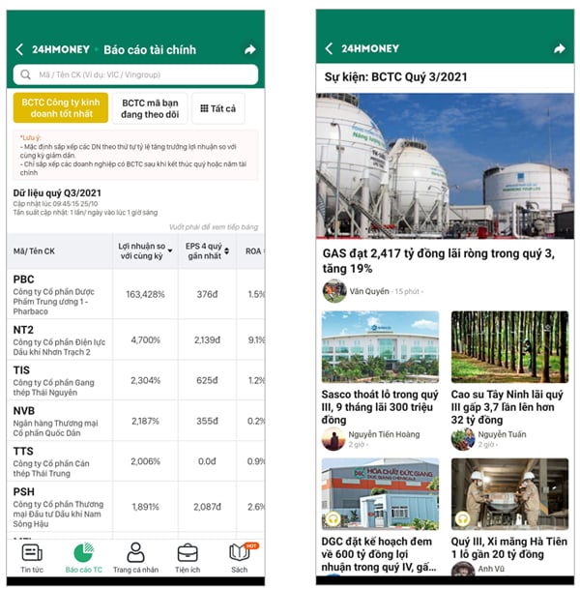Open Cao su Tây Ninh rubber forest thumbnail

point(509,346)
